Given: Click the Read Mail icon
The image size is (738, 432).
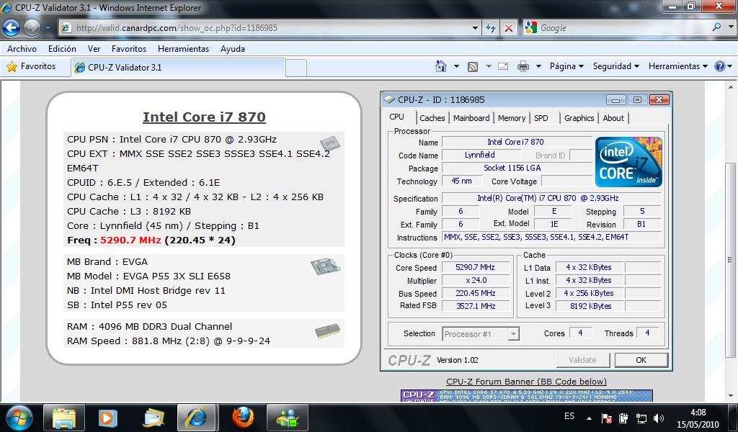Looking at the screenshot, I should [x=503, y=66].
